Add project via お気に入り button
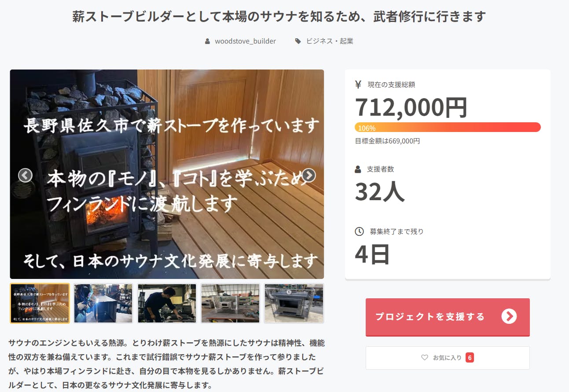Screen dimensions: 569x392 pos(448,358)
